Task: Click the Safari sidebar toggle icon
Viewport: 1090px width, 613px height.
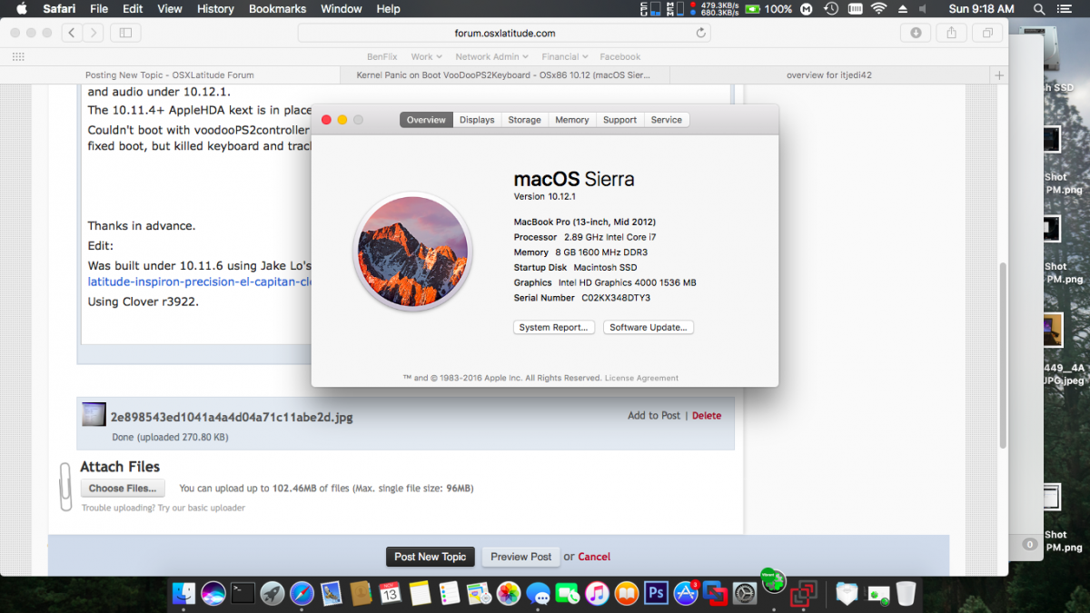Action: (x=125, y=33)
